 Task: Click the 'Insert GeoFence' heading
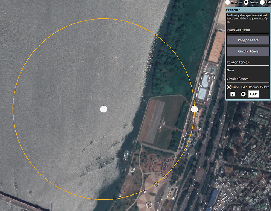tap(238, 30)
